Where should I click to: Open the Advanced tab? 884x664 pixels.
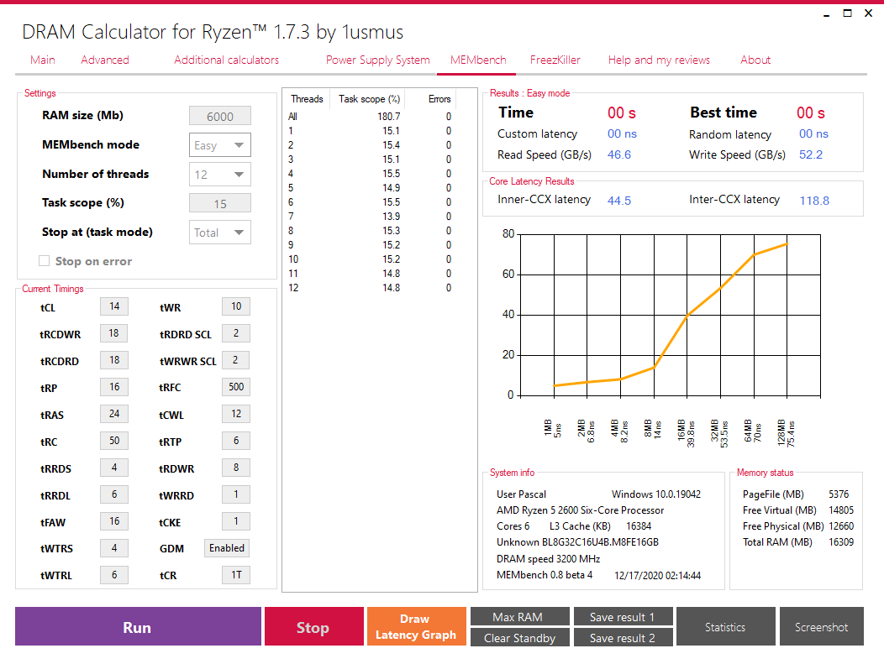pos(105,60)
